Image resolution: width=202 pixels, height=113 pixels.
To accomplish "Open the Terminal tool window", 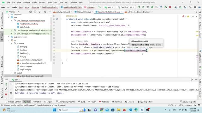I will click(x=117, y=102).
